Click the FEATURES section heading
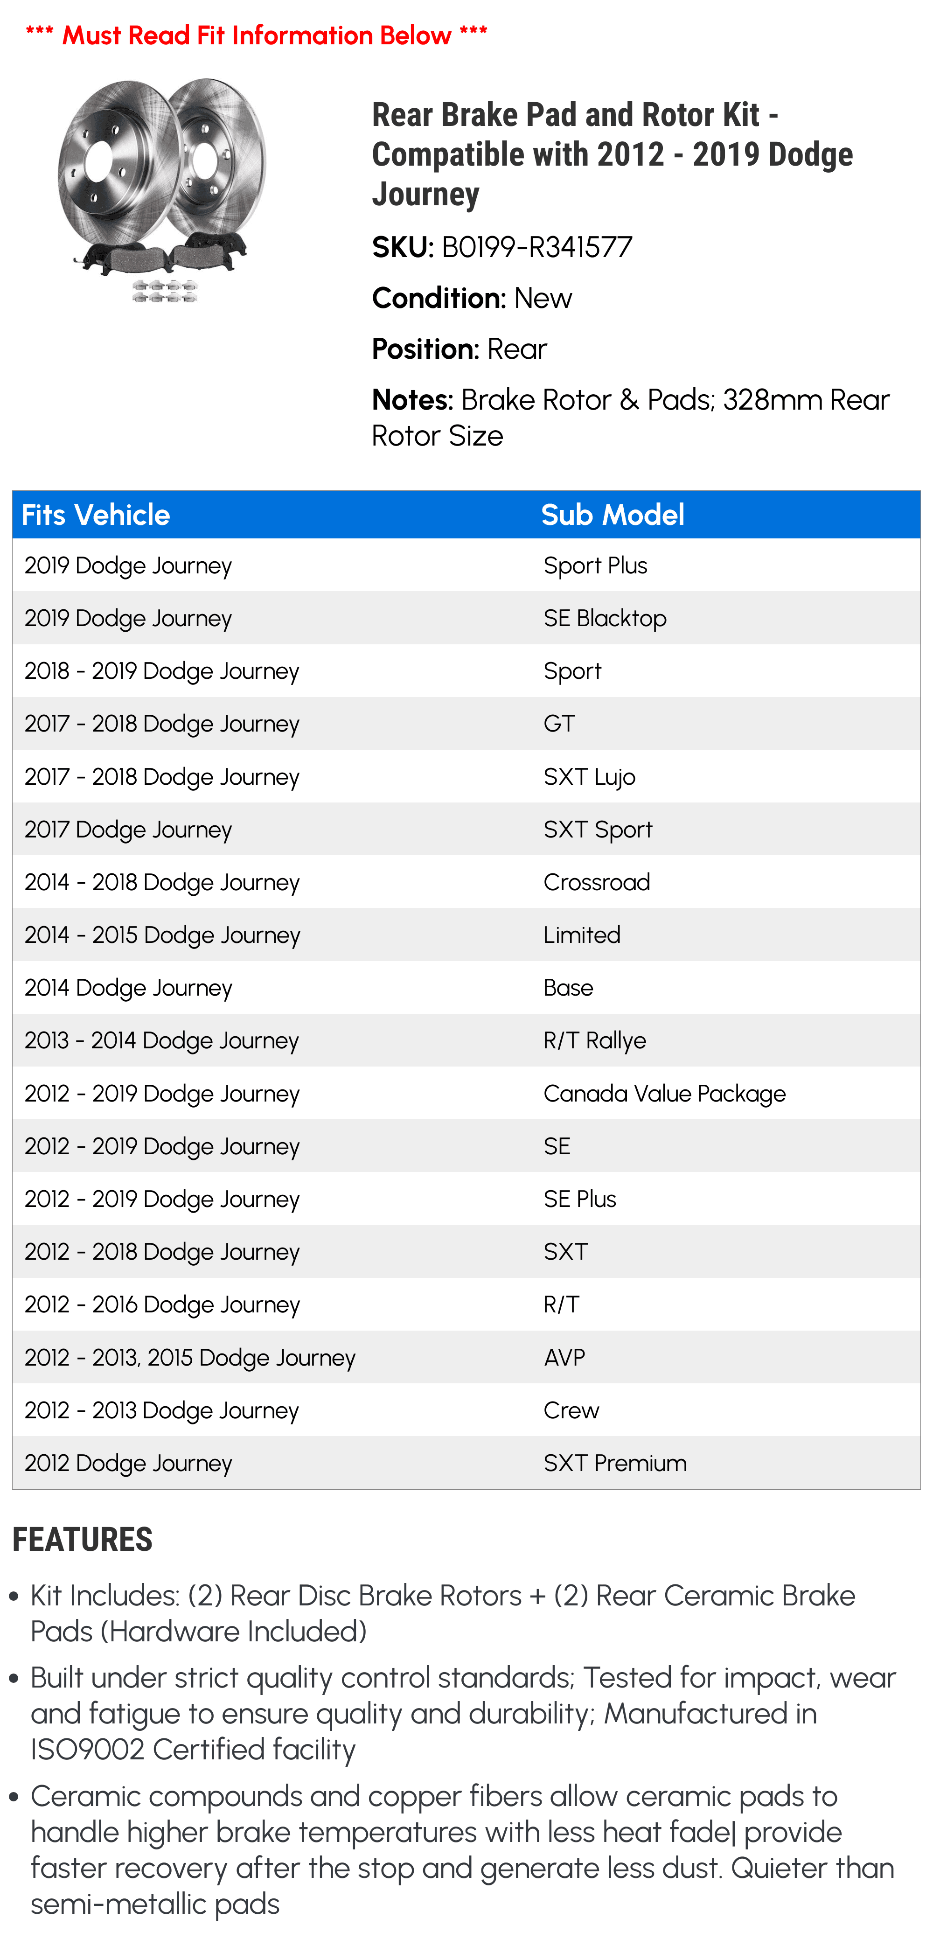 coord(82,1539)
